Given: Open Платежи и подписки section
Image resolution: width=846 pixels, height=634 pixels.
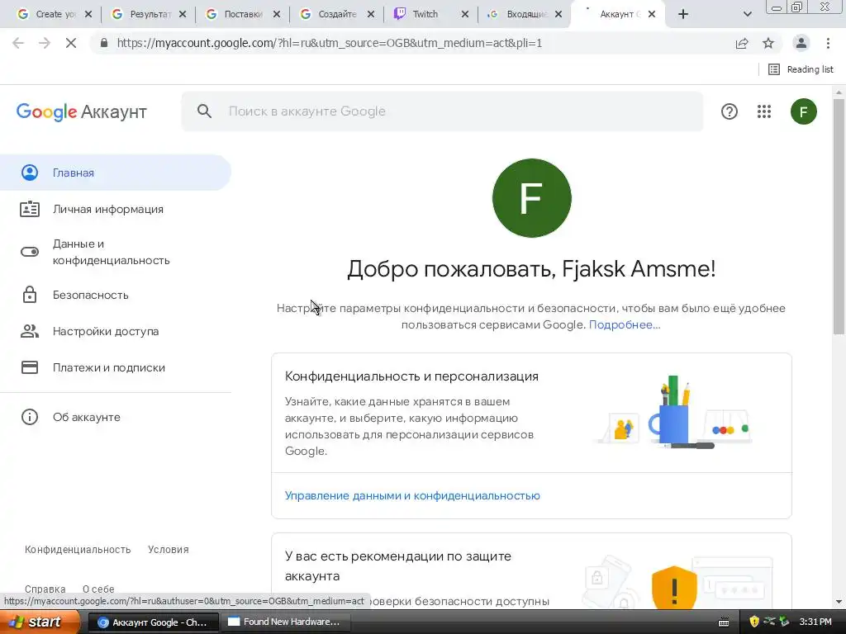Looking at the screenshot, I should click(109, 367).
